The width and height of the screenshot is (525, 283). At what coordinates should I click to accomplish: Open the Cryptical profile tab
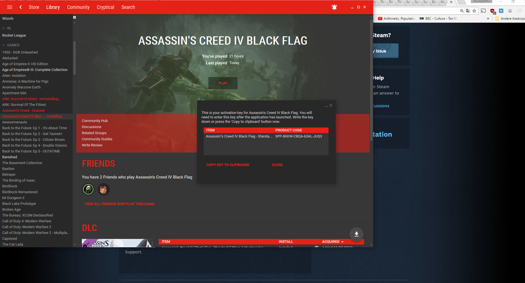(x=105, y=7)
